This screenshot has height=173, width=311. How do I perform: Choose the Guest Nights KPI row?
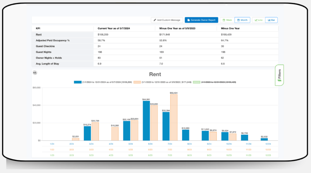click(x=44, y=52)
